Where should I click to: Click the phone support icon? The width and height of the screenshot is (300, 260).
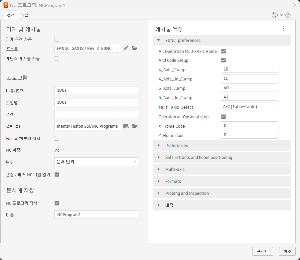pos(274,15)
